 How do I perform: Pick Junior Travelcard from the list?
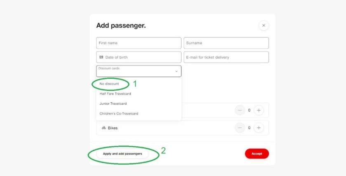tap(113, 103)
